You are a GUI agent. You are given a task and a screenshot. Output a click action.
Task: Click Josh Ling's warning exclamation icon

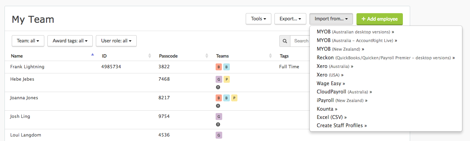pyautogui.click(x=218, y=124)
